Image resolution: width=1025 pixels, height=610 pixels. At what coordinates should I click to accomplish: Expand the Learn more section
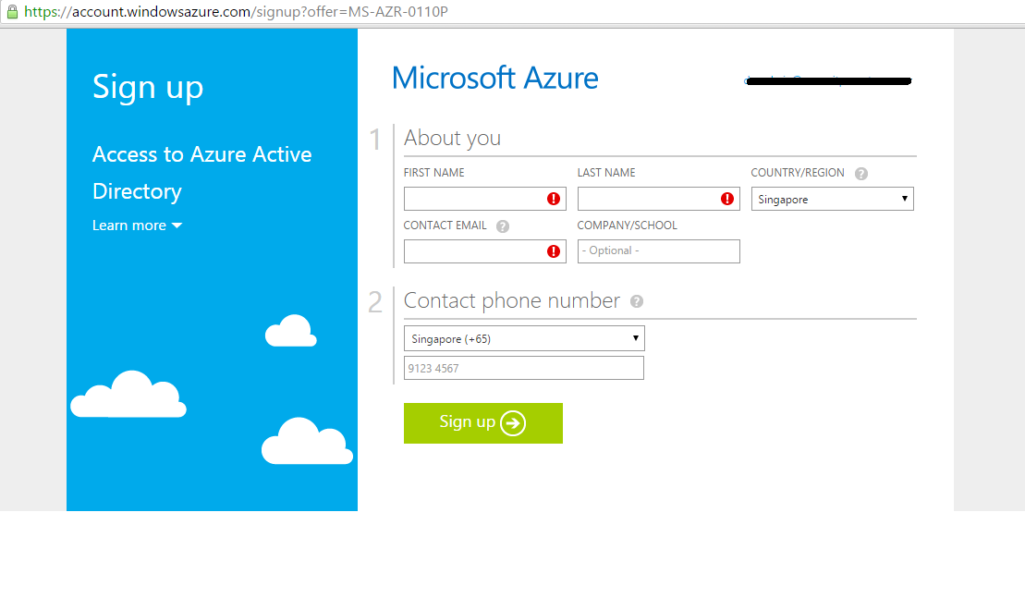(x=138, y=226)
